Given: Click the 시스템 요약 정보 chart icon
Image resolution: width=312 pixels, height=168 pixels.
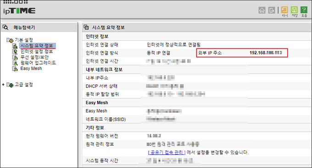Looking at the screenshot, I should point(15,46).
